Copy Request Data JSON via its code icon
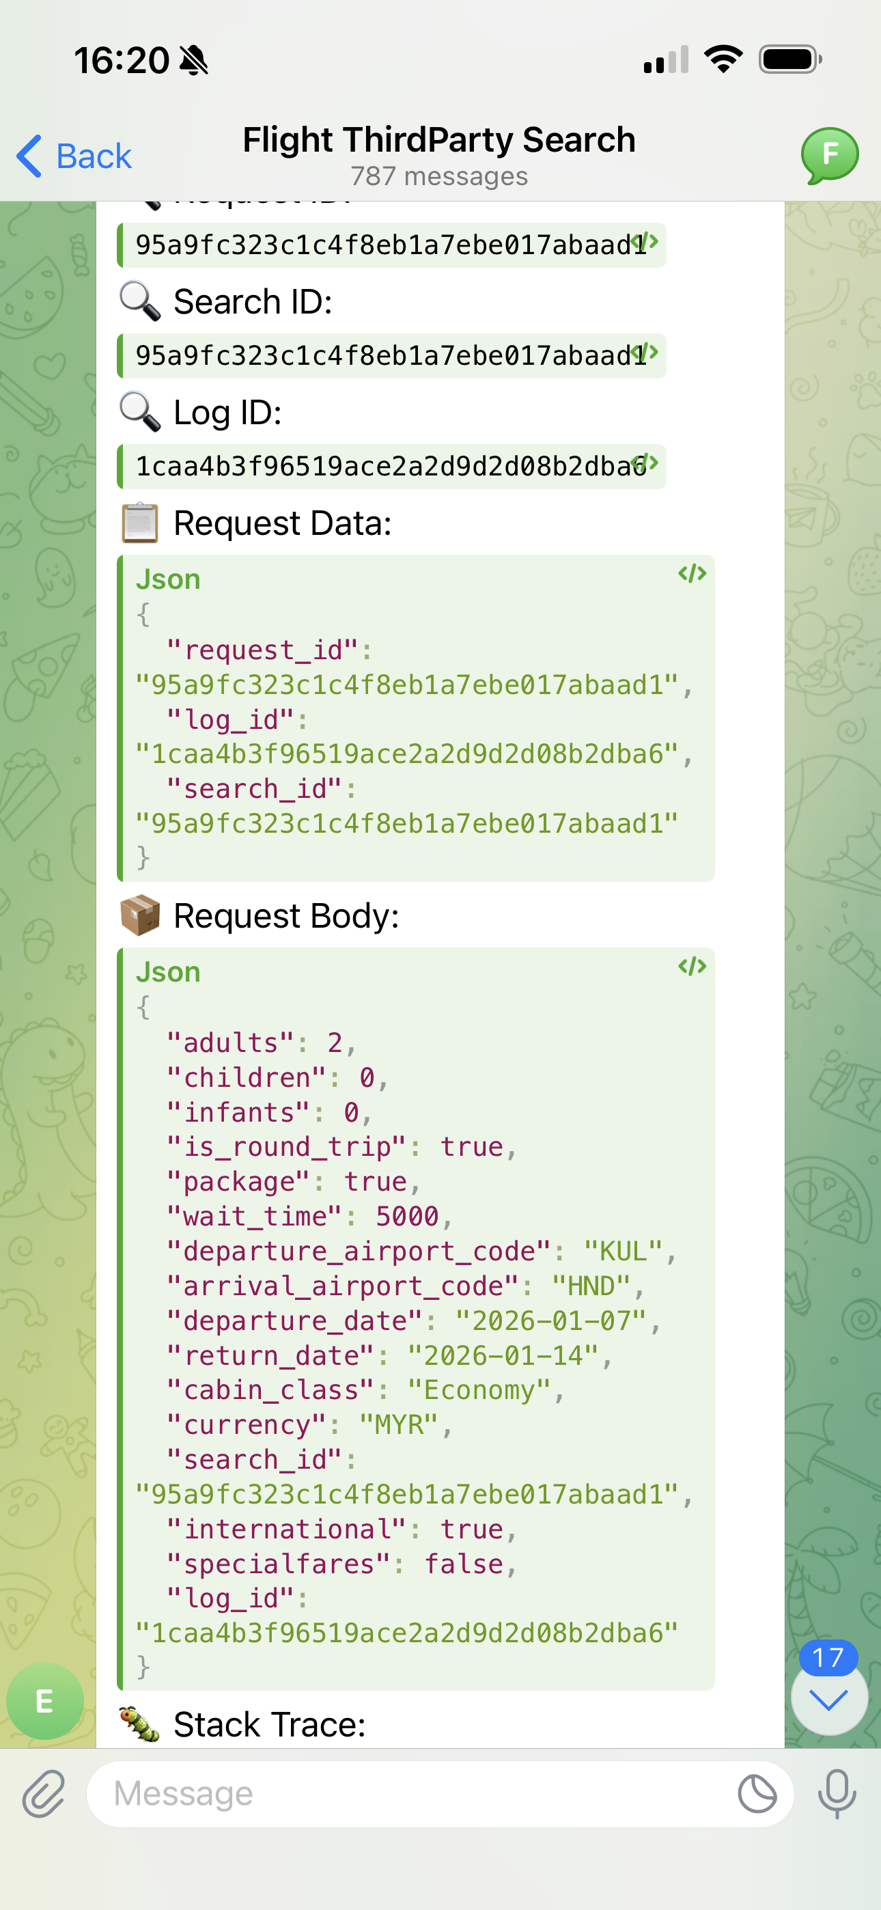 (694, 572)
